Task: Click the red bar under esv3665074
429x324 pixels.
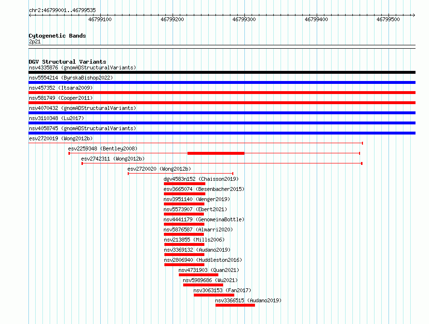Action: coord(185,194)
